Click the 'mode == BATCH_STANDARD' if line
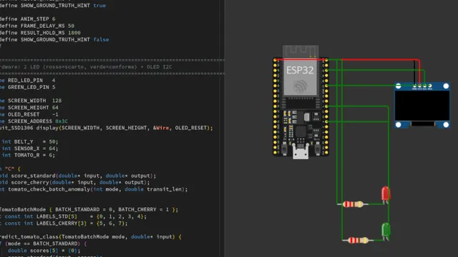 pos(44,243)
